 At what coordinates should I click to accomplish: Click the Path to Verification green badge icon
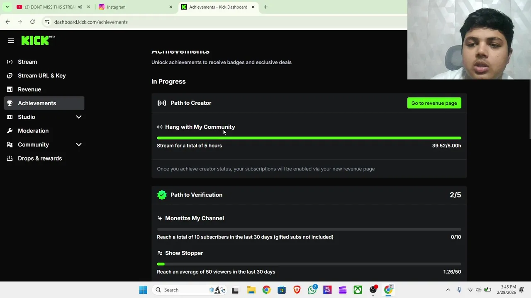click(x=162, y=195)
